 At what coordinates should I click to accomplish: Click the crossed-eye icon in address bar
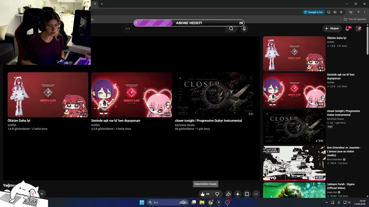335,12
